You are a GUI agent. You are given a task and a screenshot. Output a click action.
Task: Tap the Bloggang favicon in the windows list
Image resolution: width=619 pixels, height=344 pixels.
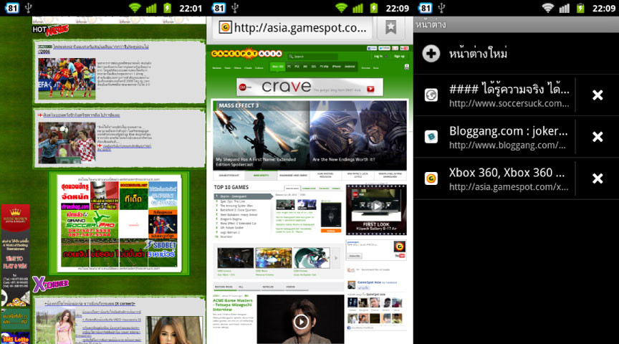coord(431,137)
